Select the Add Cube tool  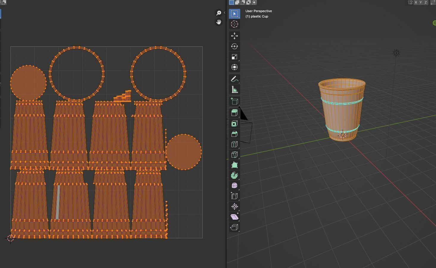tap(235, 101)
